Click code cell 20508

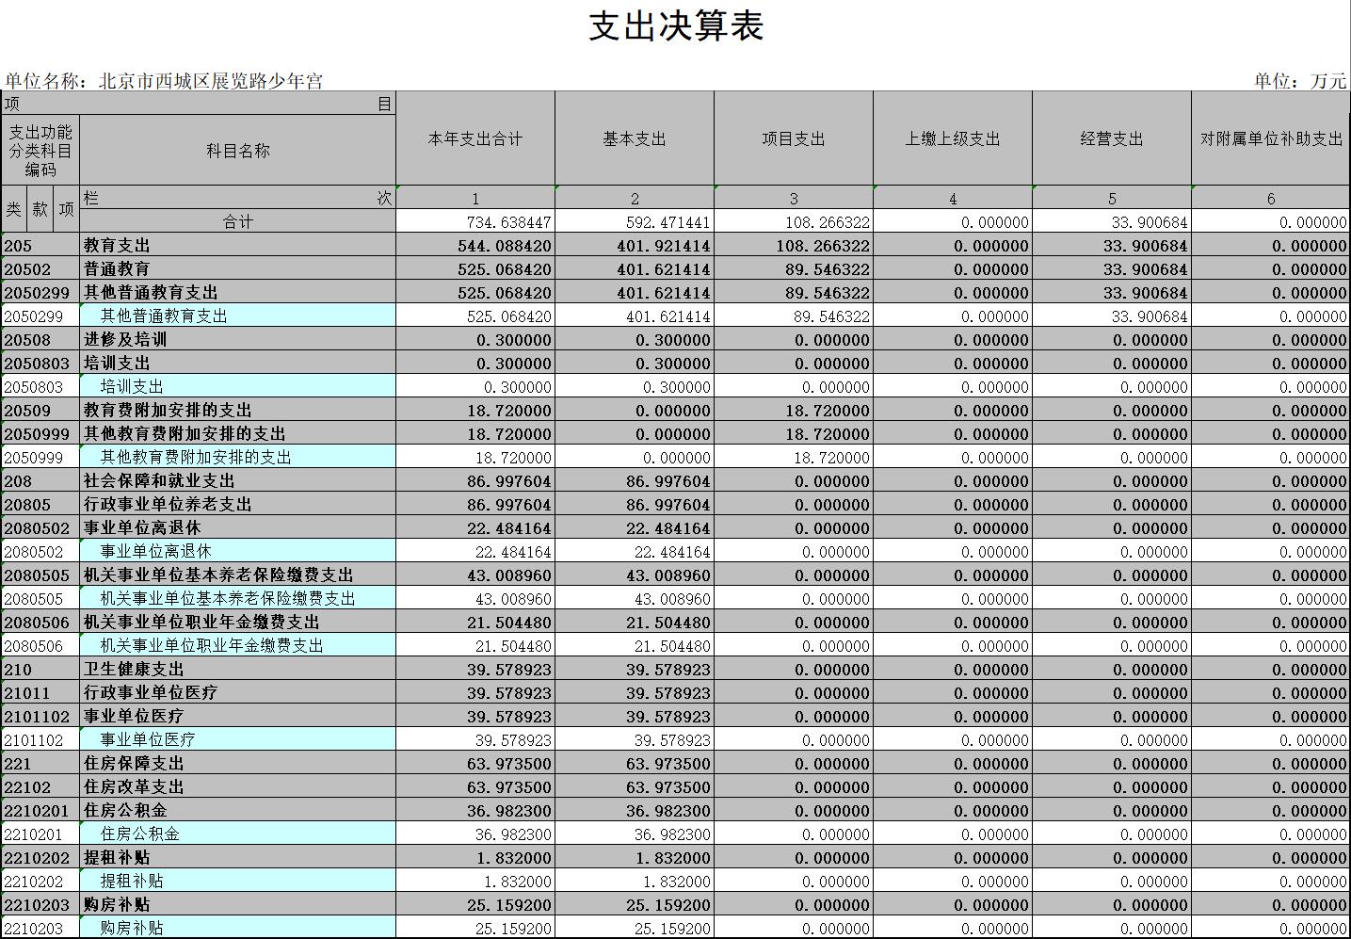(40, 340)
